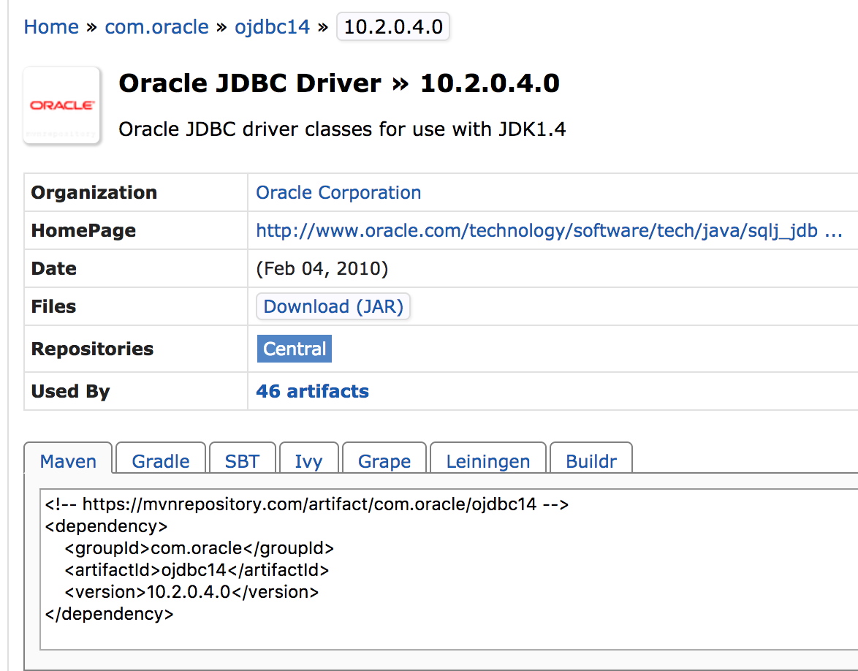Click the date value '(Feb 04, 2010)'
Screen dimensions: 858x671
pos(322,269)
